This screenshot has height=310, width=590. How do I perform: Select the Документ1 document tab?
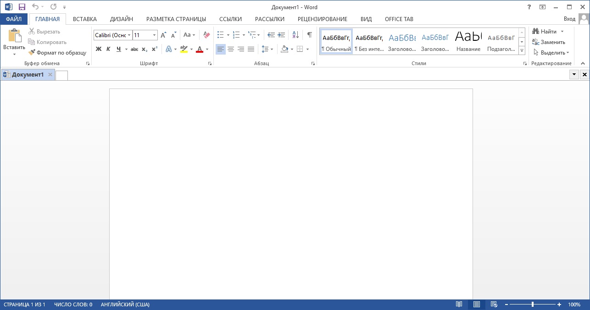tap(28, 75)
